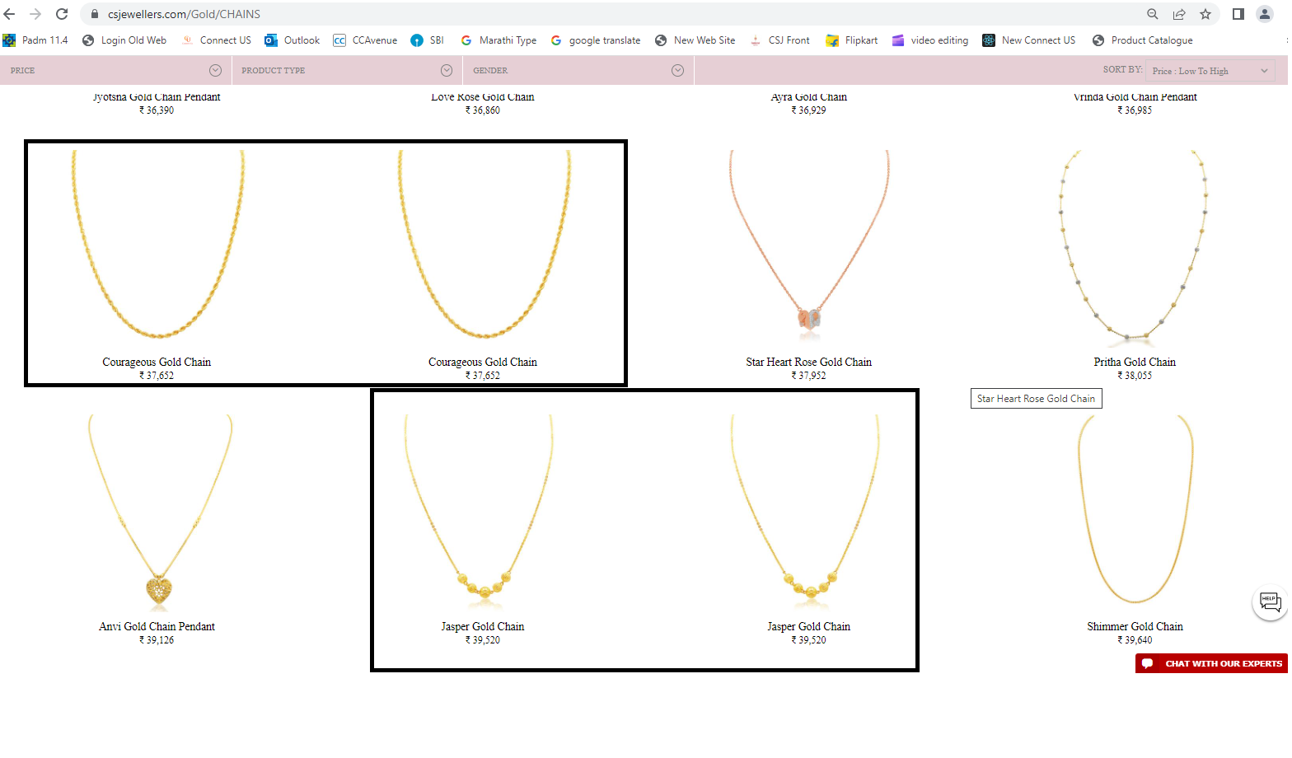Toggle the browser side panel

click(1238, 14)
